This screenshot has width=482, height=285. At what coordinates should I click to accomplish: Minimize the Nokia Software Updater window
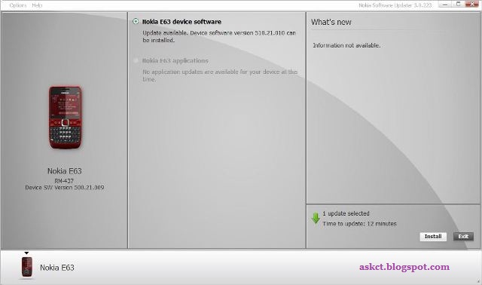pyautogui.click(x=445, y=5)
